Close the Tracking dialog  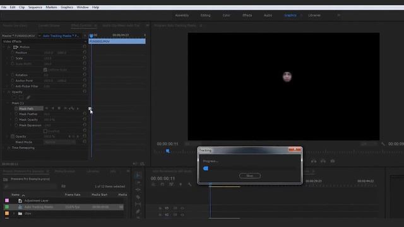tap(295, 149)
